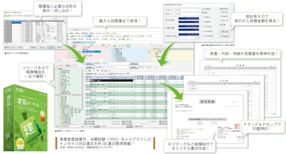Click the 行属性 row attribute toolbar icon
Viewport: 286px width, 154px height.
(119, 39)
